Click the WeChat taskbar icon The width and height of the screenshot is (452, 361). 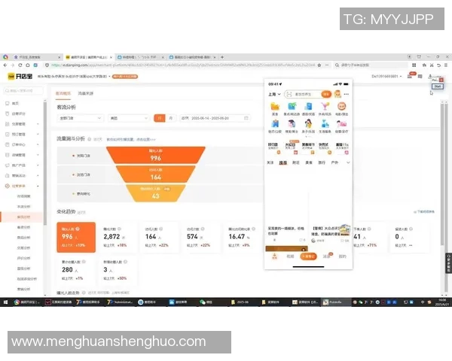(206, 302)
